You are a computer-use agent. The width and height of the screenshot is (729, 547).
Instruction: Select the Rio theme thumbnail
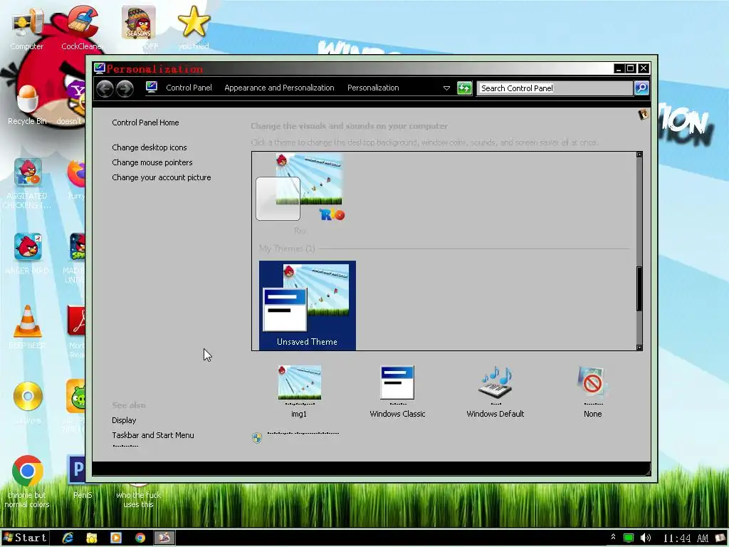pyautogui.click(x=300, y=193)
